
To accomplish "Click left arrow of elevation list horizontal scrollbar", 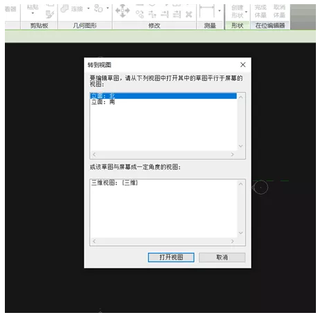I will 94,155.
